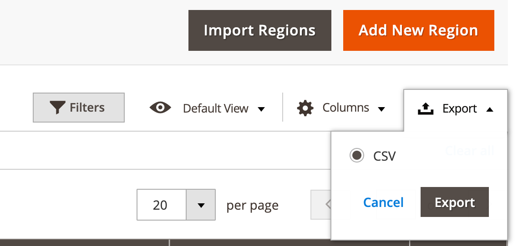Screen dimensions: 518x246
Task: Click the funnel icon on Filters
Action: pyautogui.click(x=57, y=108)
